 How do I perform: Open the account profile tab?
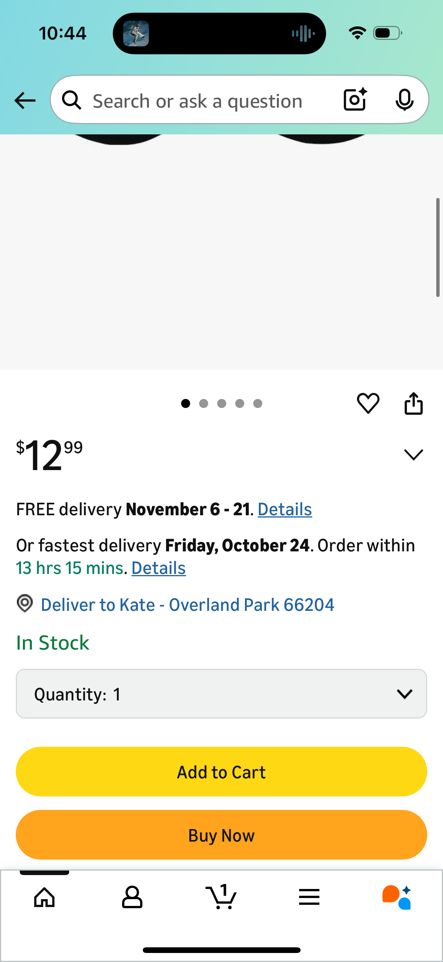(x=132, y=897)
